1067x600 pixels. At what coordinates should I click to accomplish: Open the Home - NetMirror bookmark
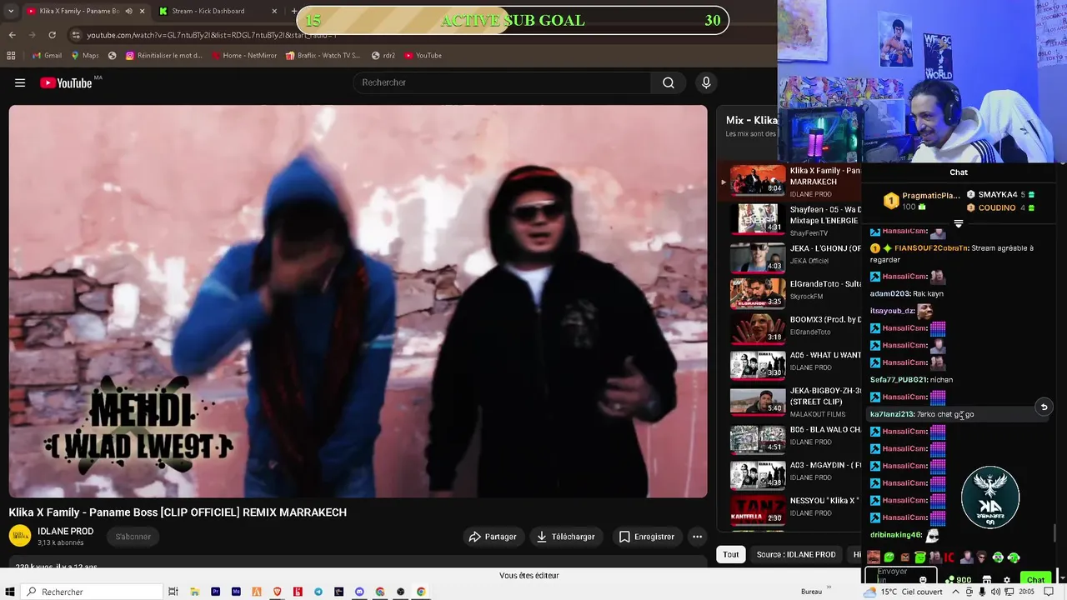pos(244,56)
